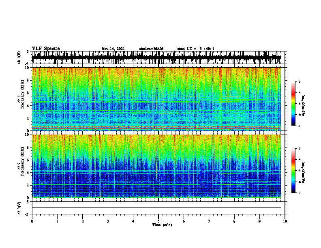Click the '5' tick on ch.1(V) axis
The image size is (321, 248).
28,51
